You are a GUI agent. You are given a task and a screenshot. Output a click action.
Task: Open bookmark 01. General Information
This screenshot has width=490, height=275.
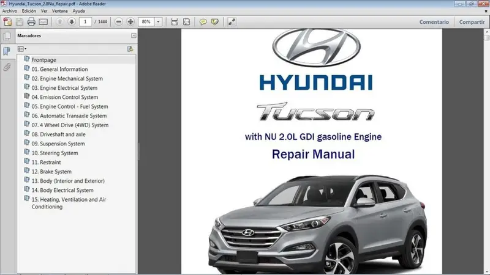point(59,69)
